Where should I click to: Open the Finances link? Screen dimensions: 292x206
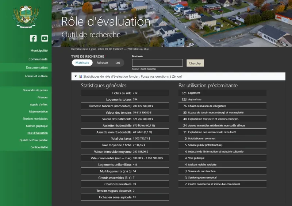pos(42,97)
